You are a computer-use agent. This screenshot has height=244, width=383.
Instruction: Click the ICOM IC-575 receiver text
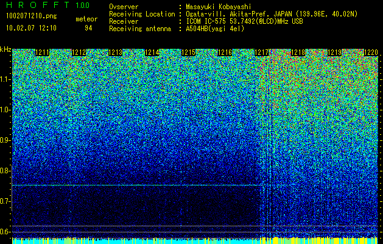tap(244, 21)
